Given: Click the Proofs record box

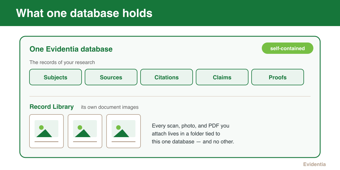Looking at the screenshot, I should (278, 77).
